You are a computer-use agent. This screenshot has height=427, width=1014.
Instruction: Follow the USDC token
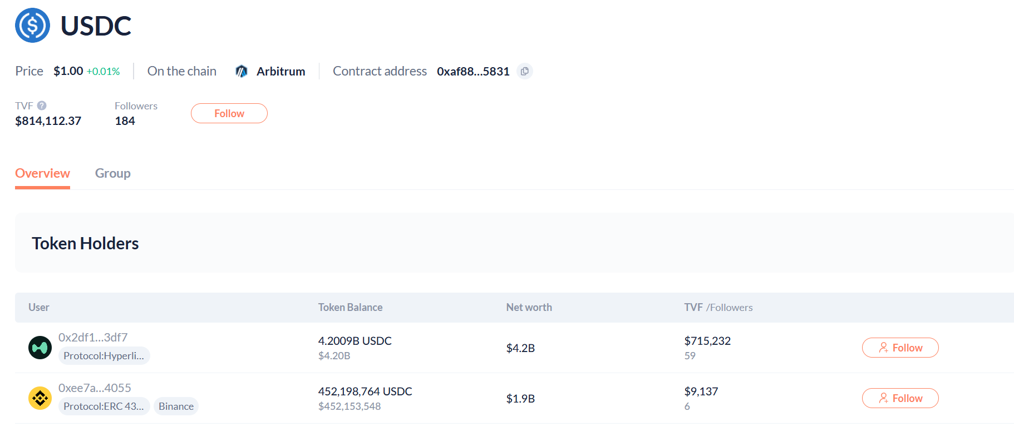pyautogui.click(x=229, y=113)
